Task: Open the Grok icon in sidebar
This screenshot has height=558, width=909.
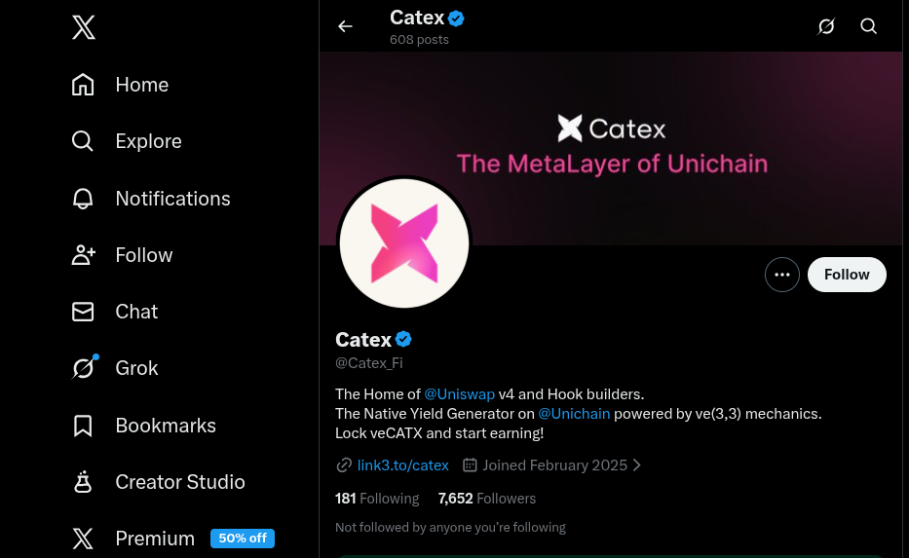Action: point(84,368)
